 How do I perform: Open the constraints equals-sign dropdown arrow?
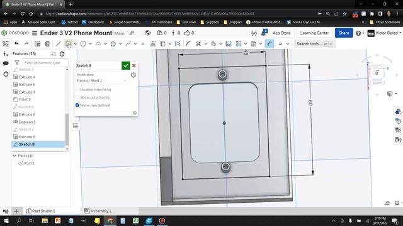tap(288, 44)
